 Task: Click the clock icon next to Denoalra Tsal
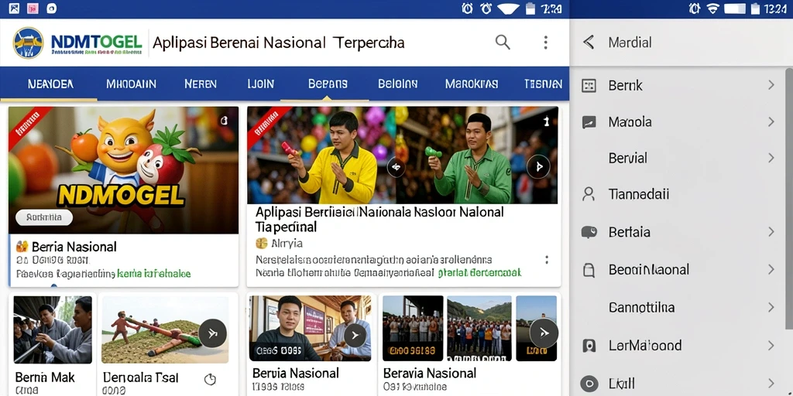click(x=209, y=379)
